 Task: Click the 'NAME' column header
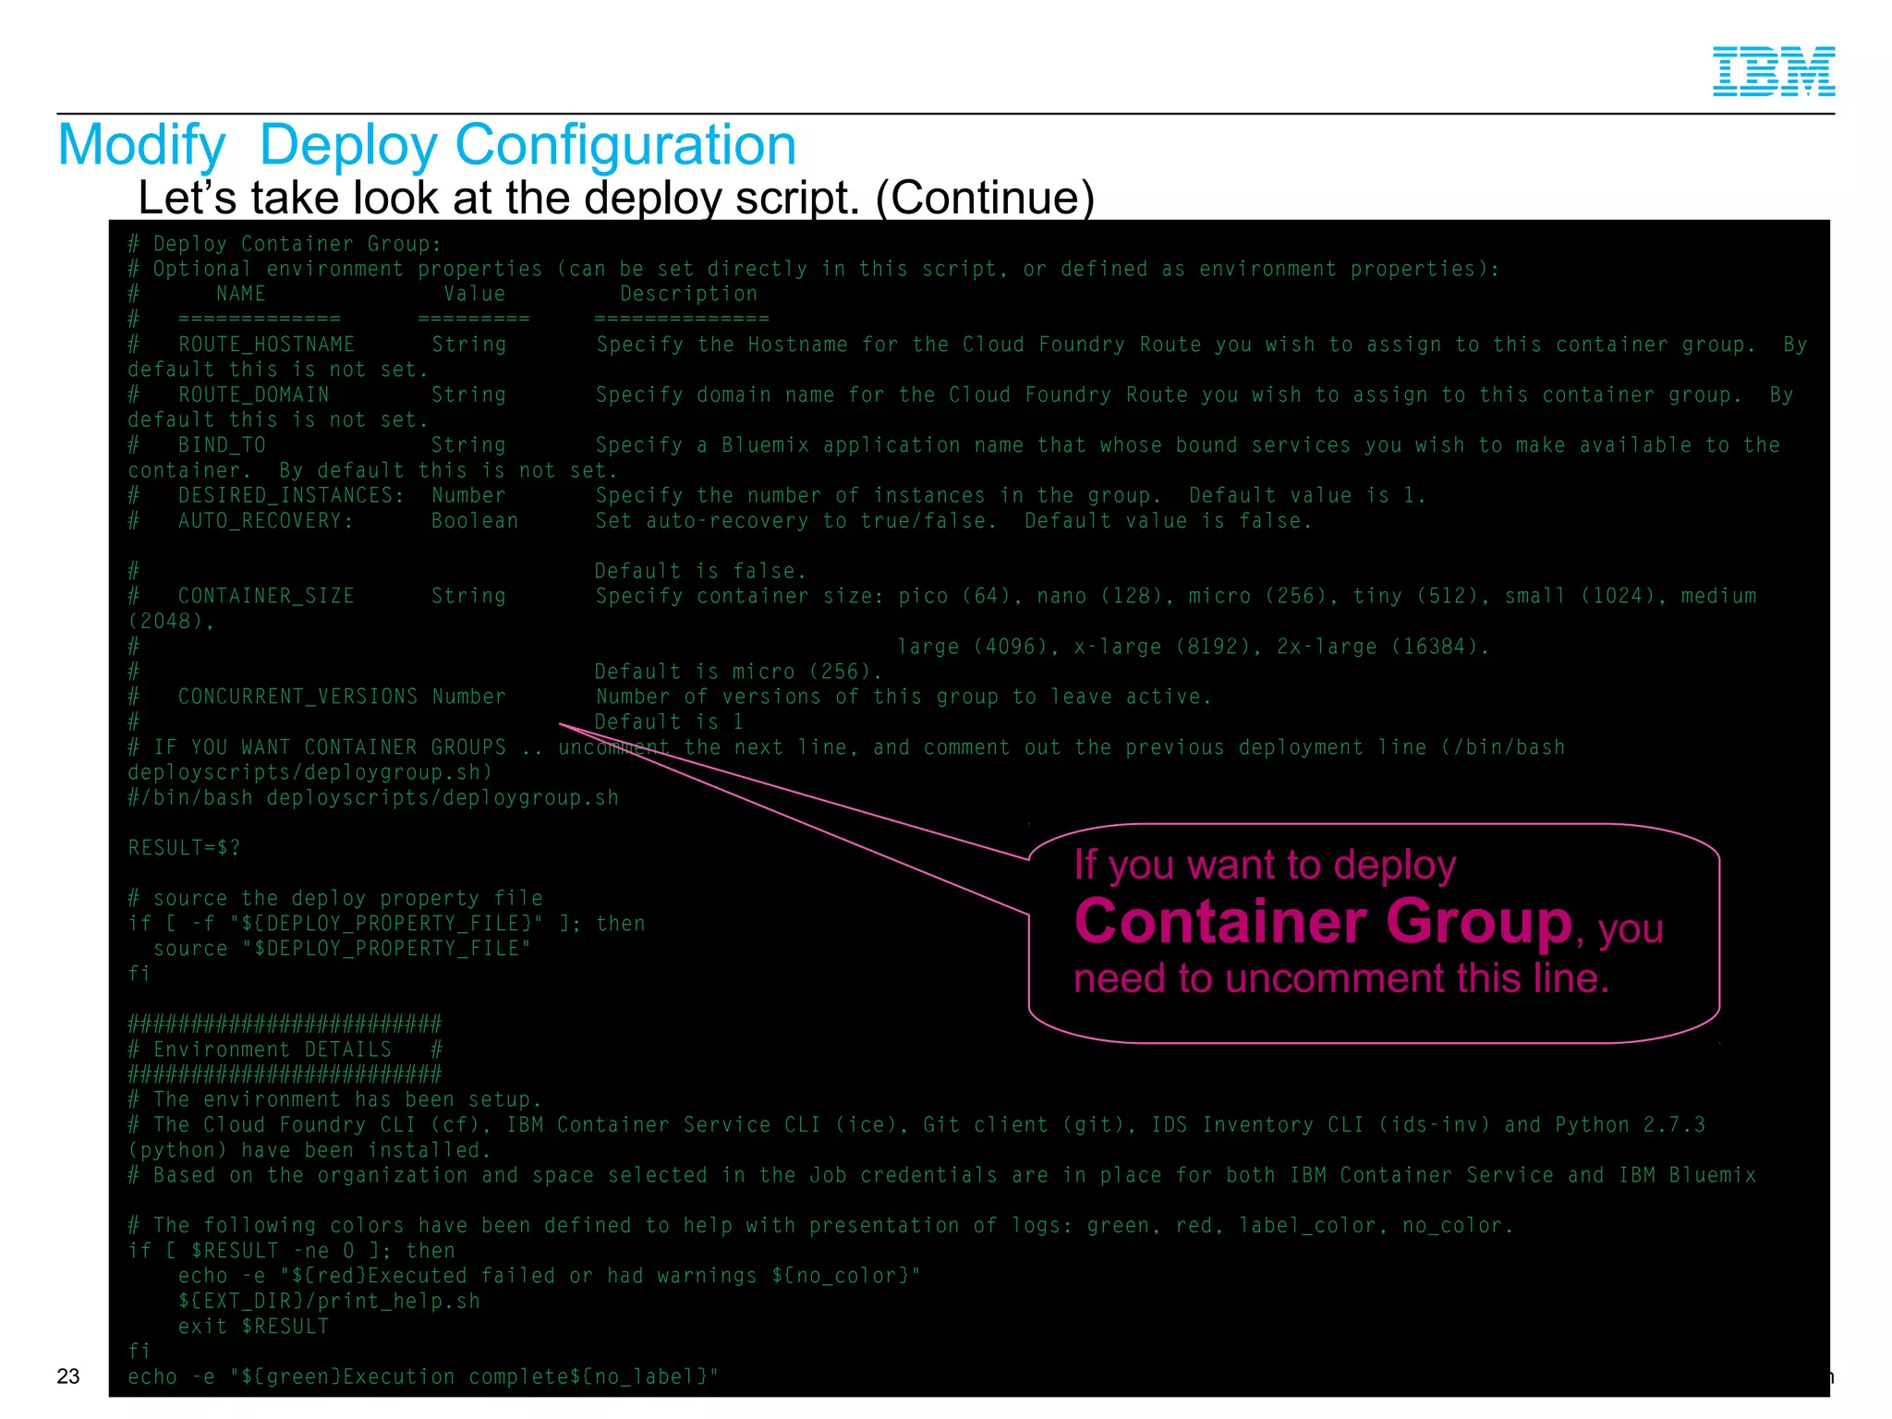click(240, 294)
